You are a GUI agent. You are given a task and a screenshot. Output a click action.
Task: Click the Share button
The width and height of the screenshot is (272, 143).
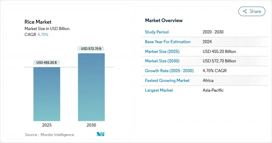[x=252, y=11]
